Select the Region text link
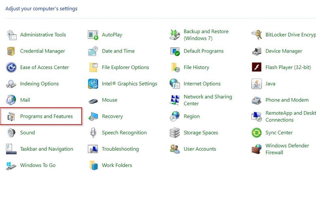 tap(192, 116)
